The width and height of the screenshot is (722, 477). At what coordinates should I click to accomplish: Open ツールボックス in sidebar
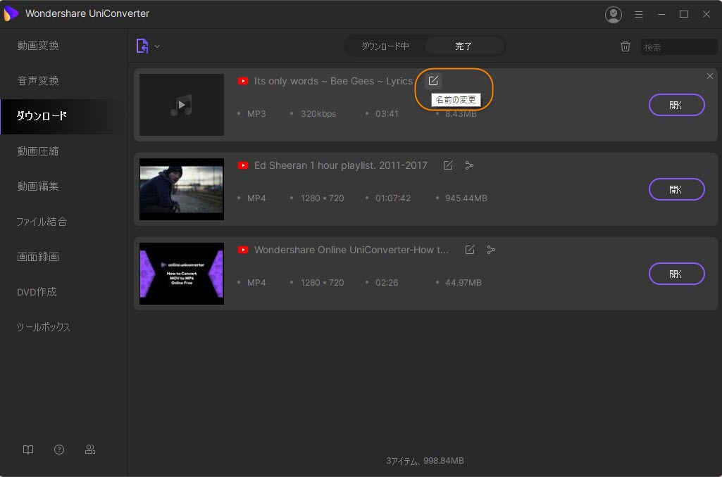point(43,326)
